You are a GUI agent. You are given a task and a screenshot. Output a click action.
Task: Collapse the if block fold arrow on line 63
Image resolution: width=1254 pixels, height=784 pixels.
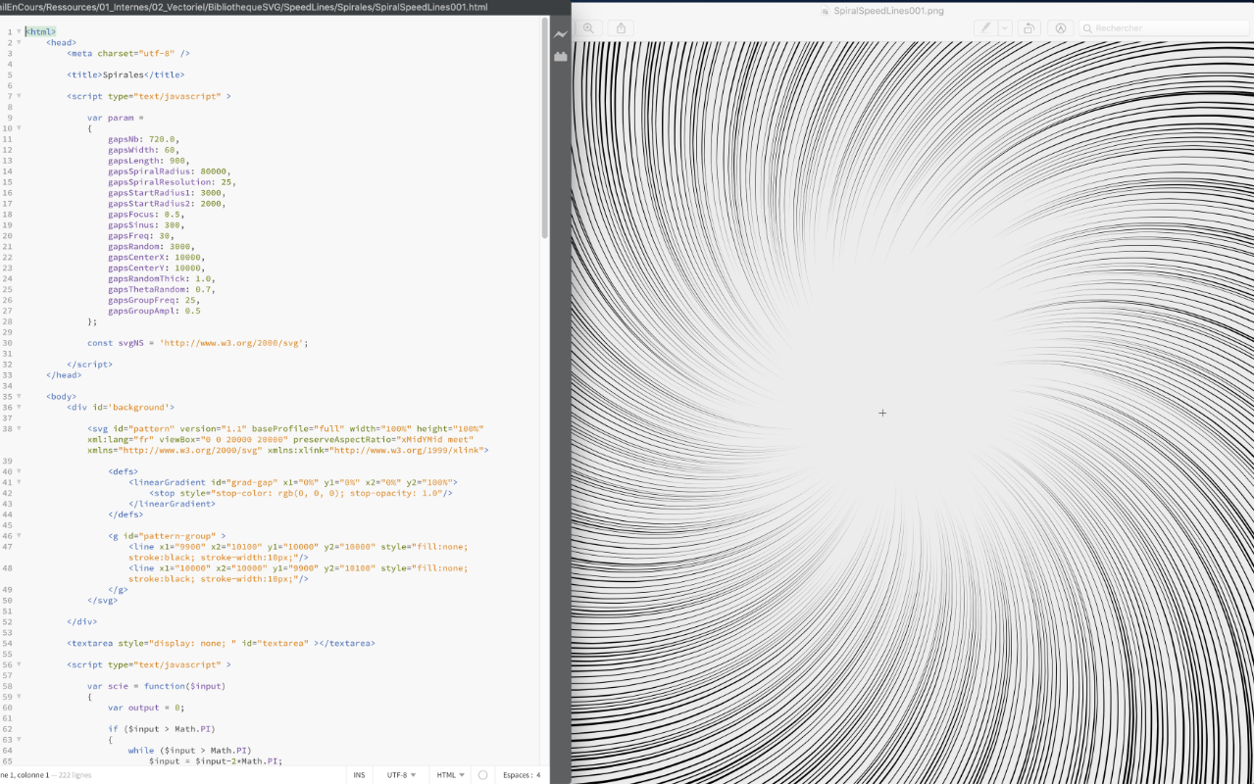[x=19, y=740]
